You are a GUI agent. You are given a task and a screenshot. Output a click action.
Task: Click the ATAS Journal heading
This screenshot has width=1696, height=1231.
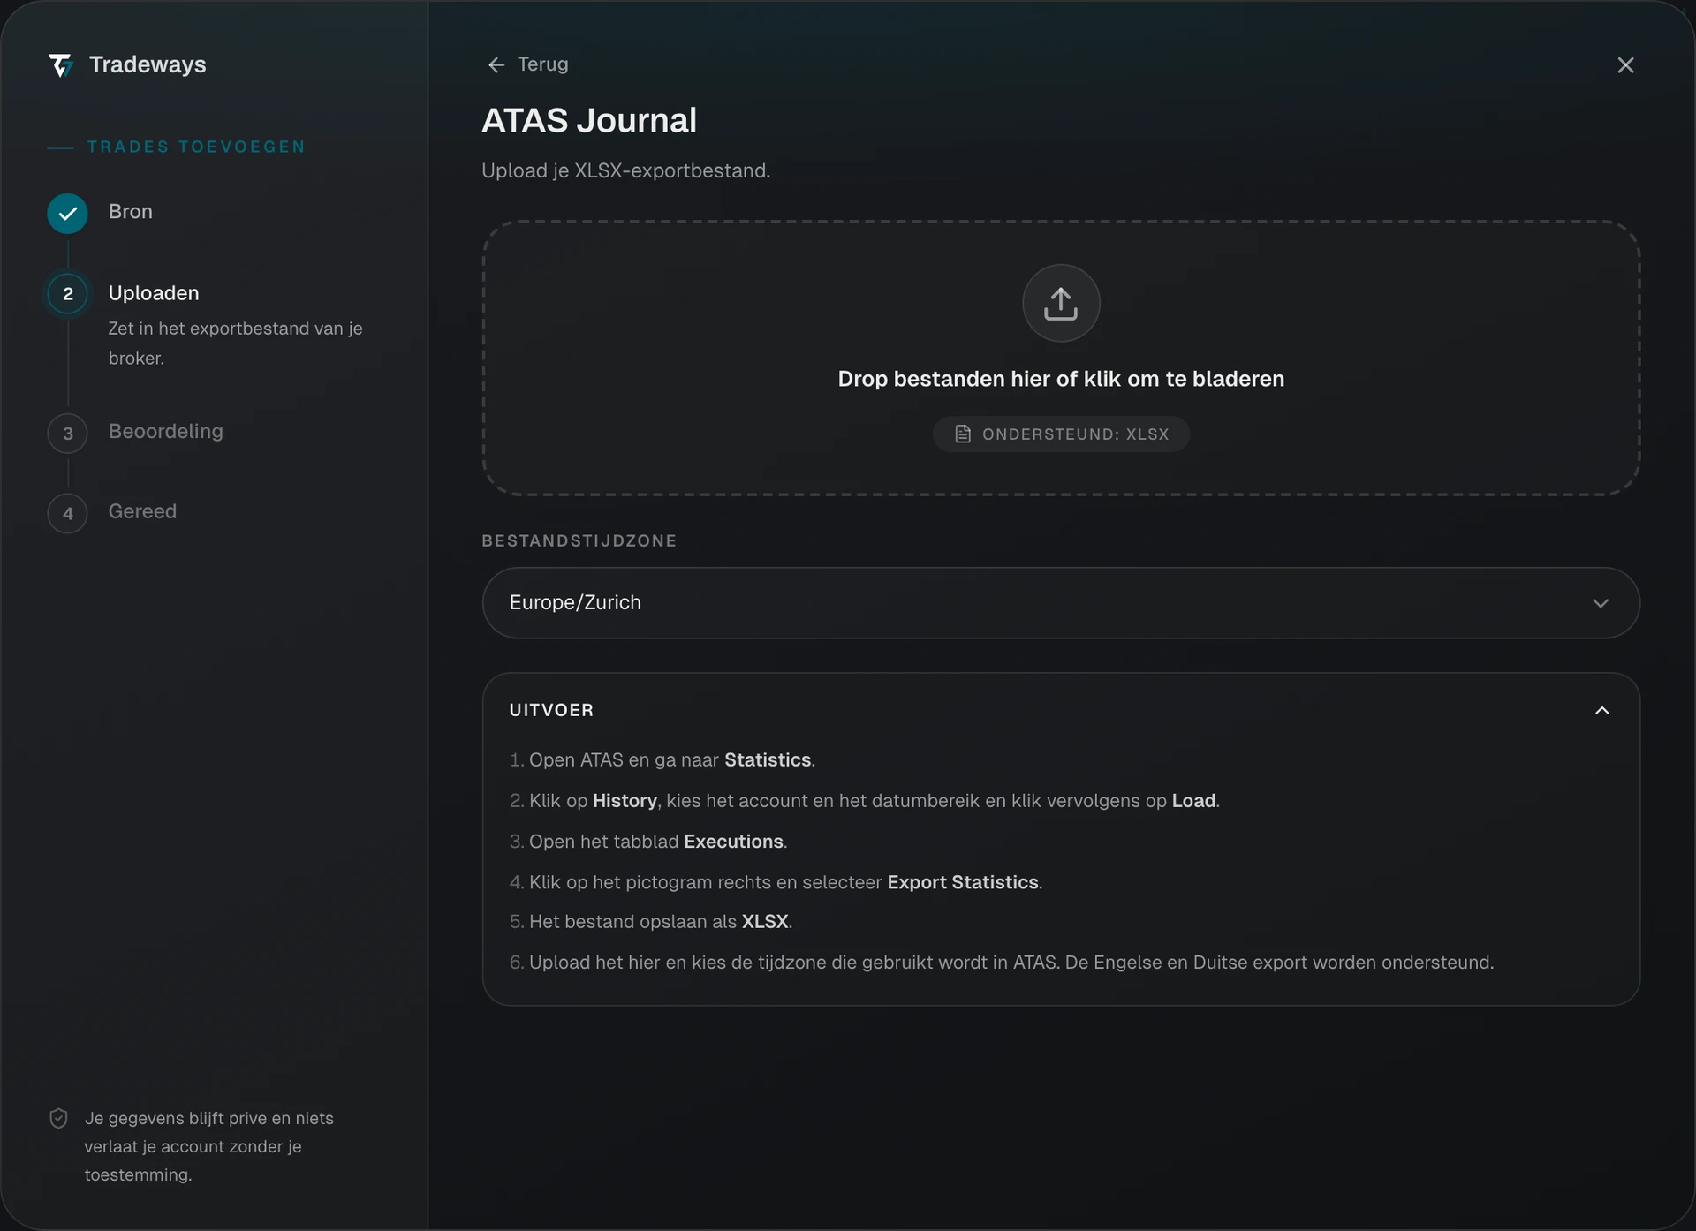[589, 120]
